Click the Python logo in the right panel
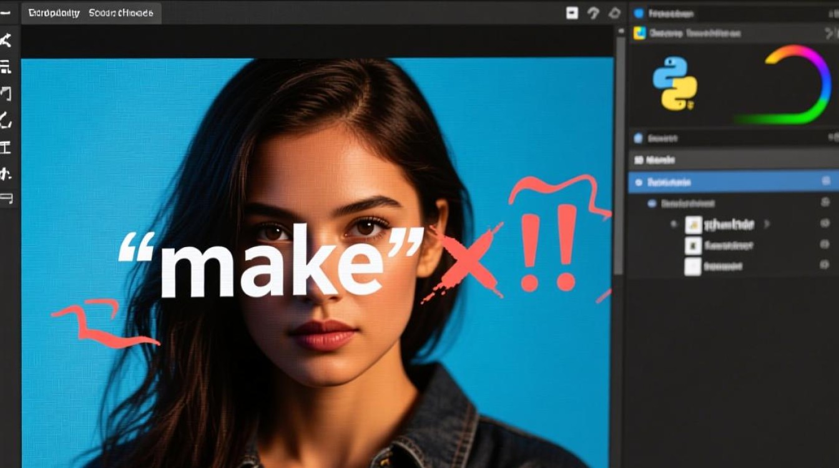Viewport: 839px width, 468px height. click(x=675, y=84)
